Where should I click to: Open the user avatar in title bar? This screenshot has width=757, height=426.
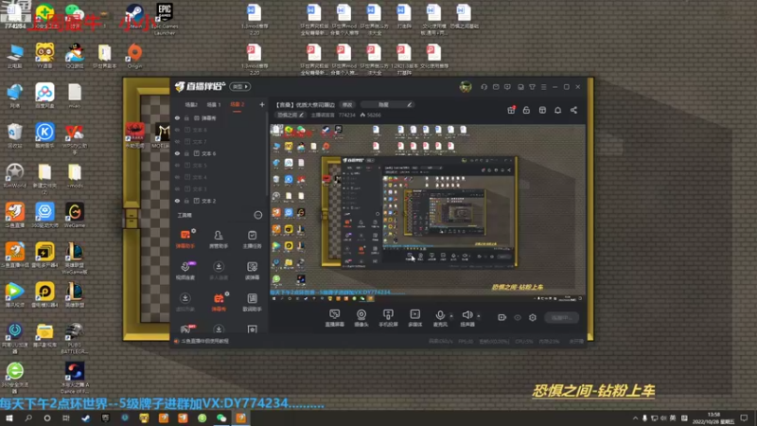click(x=466, y=87)
